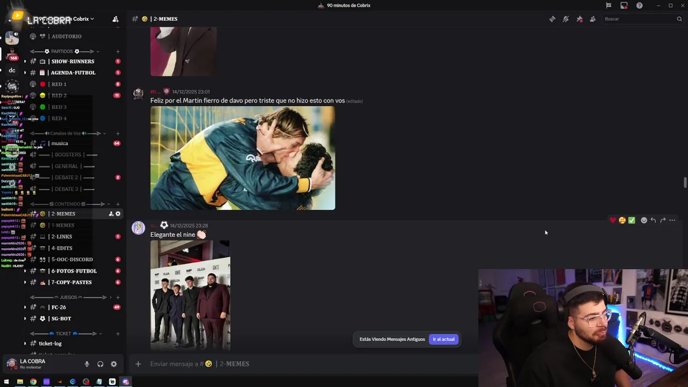Open the Quests flag icon in title bar
Screen dimensions: 688x387
point(608,5)
